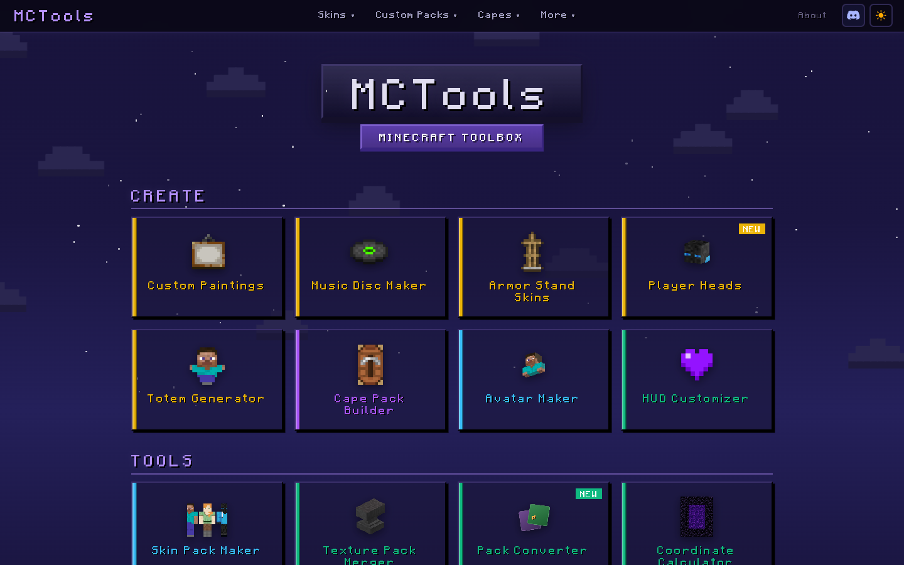This screenshot has height=565, width=904.
Task: Click the Minecraft Toolbox banner
Action: (x=451, y=137)
